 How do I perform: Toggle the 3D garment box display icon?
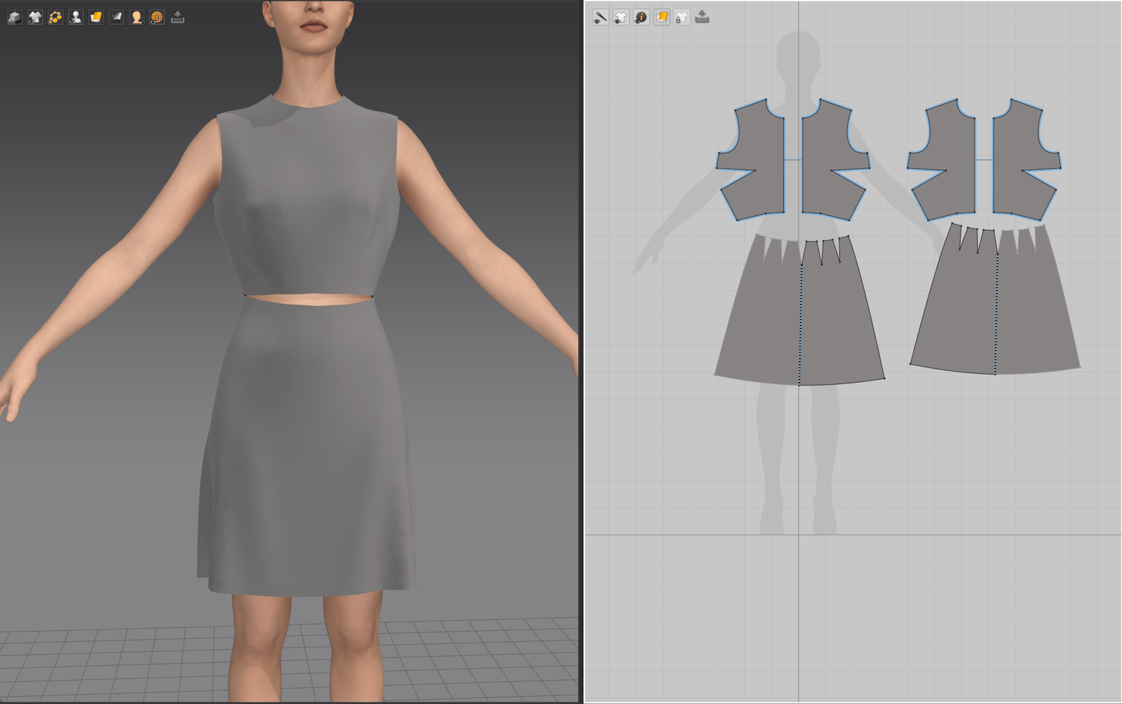pos(15,17)
